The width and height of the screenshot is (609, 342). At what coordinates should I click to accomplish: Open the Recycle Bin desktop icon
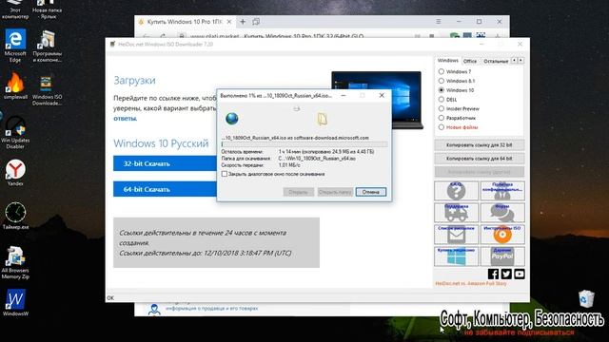(x=586, y=299)
